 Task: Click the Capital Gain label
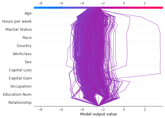20,78
